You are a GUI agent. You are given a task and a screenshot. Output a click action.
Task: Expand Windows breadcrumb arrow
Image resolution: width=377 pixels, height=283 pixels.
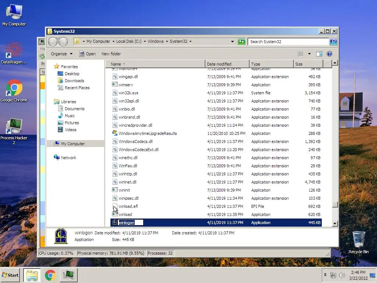(167, 41)
